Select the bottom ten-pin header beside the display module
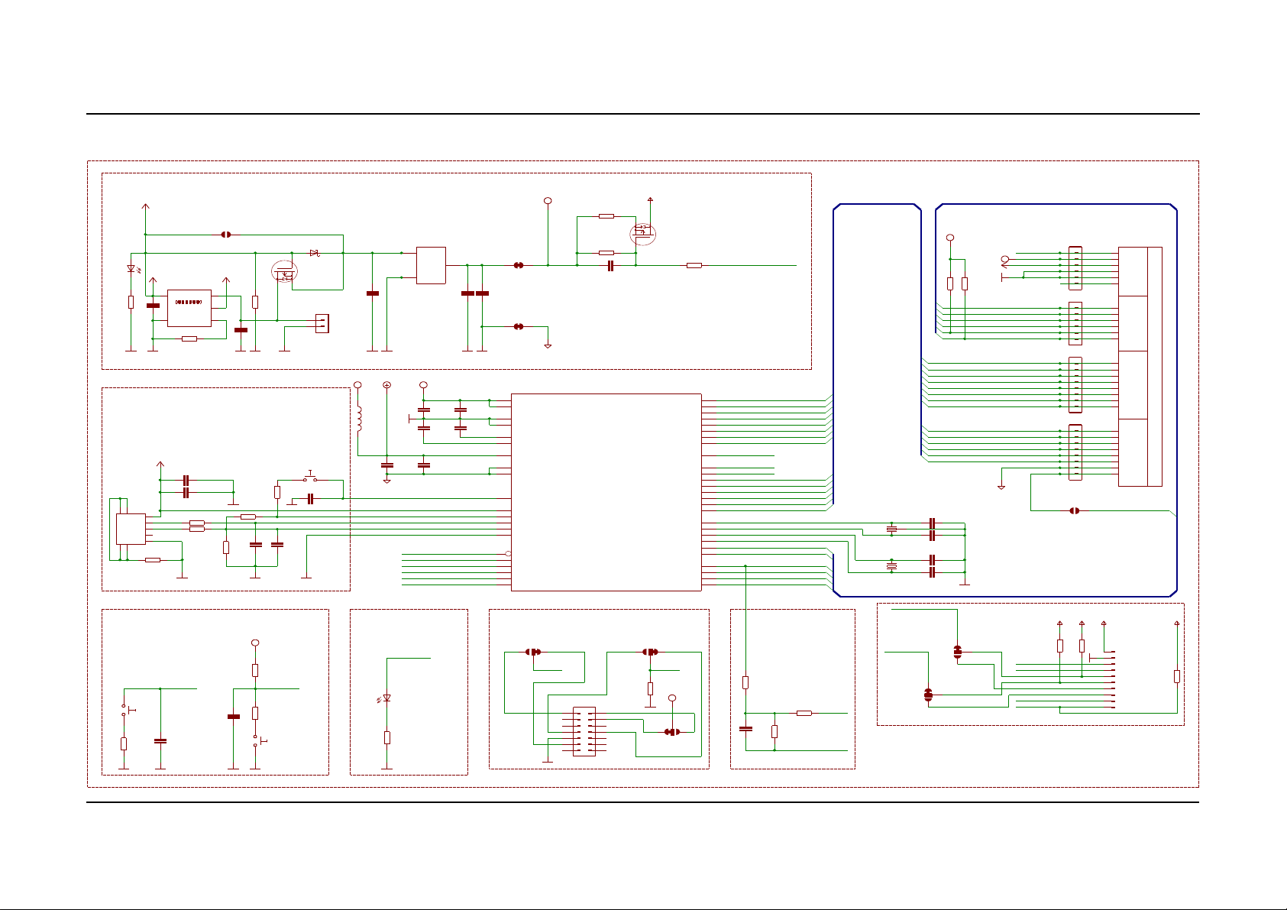This screenshot has height=910, width=1287. coord(1075,452)
